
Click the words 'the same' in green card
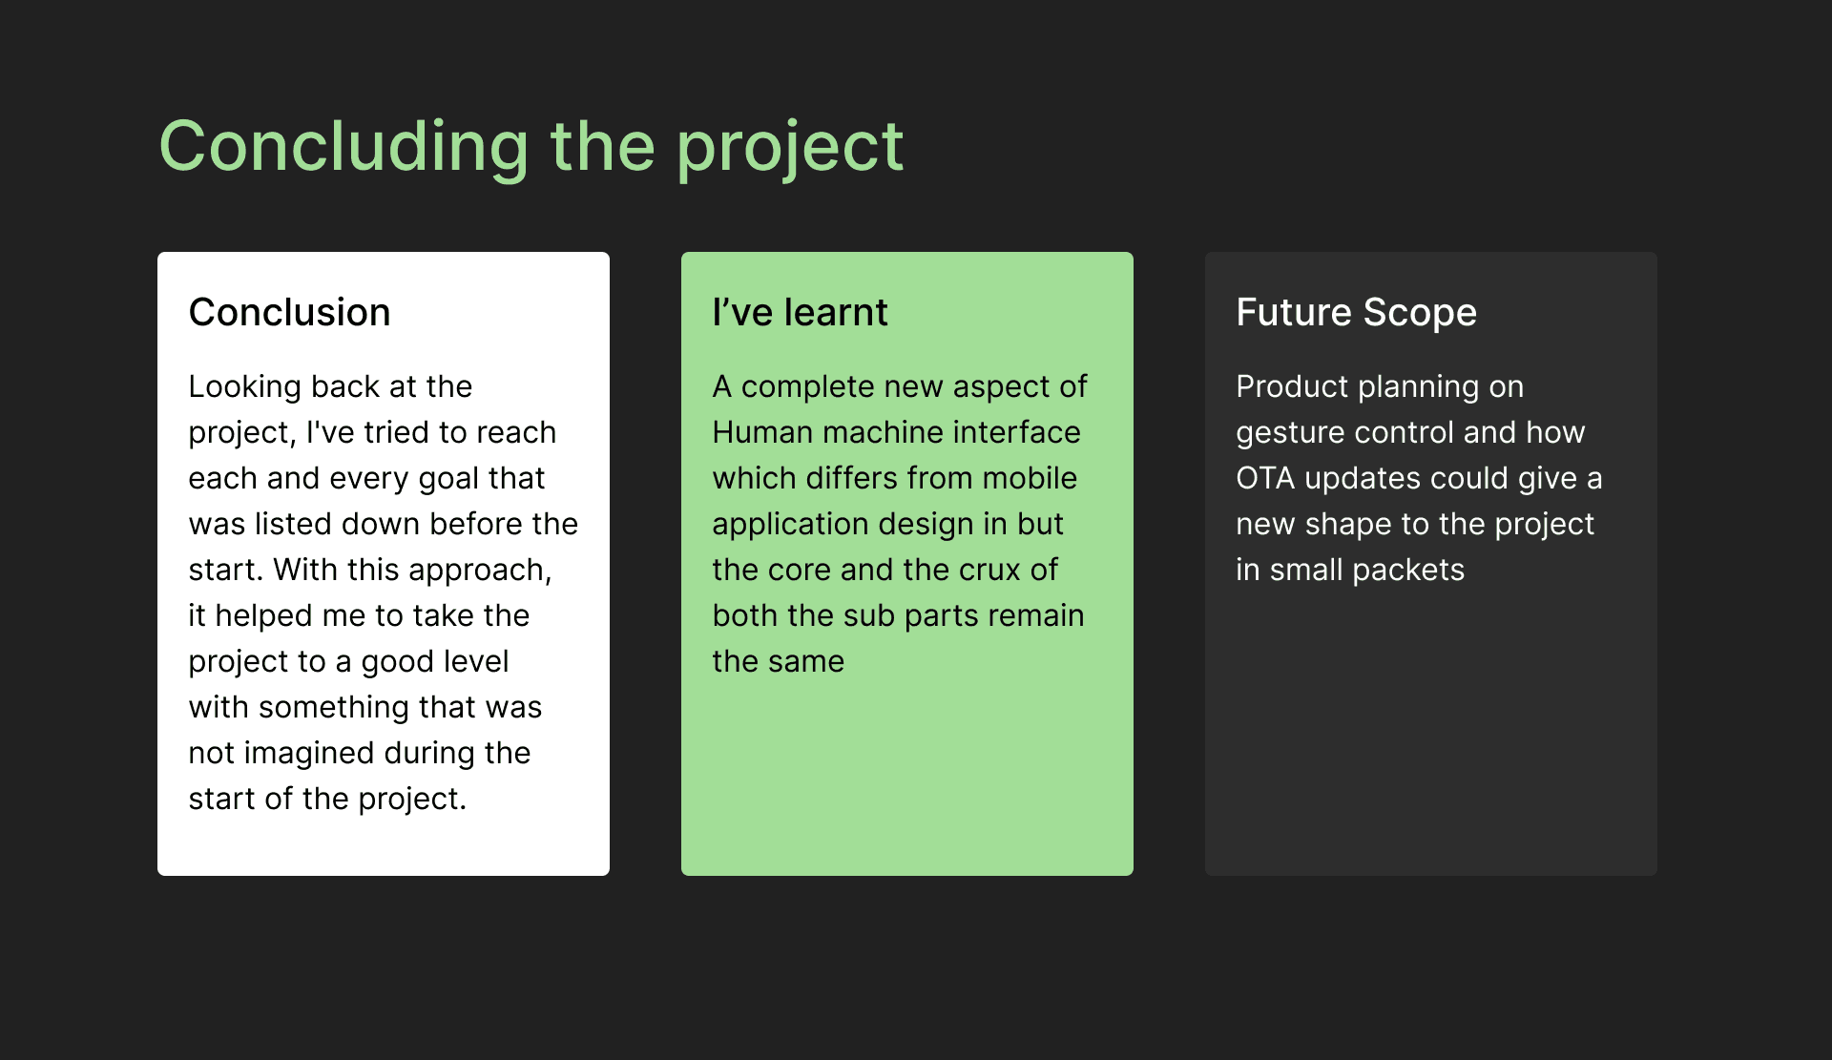(778, 661)
